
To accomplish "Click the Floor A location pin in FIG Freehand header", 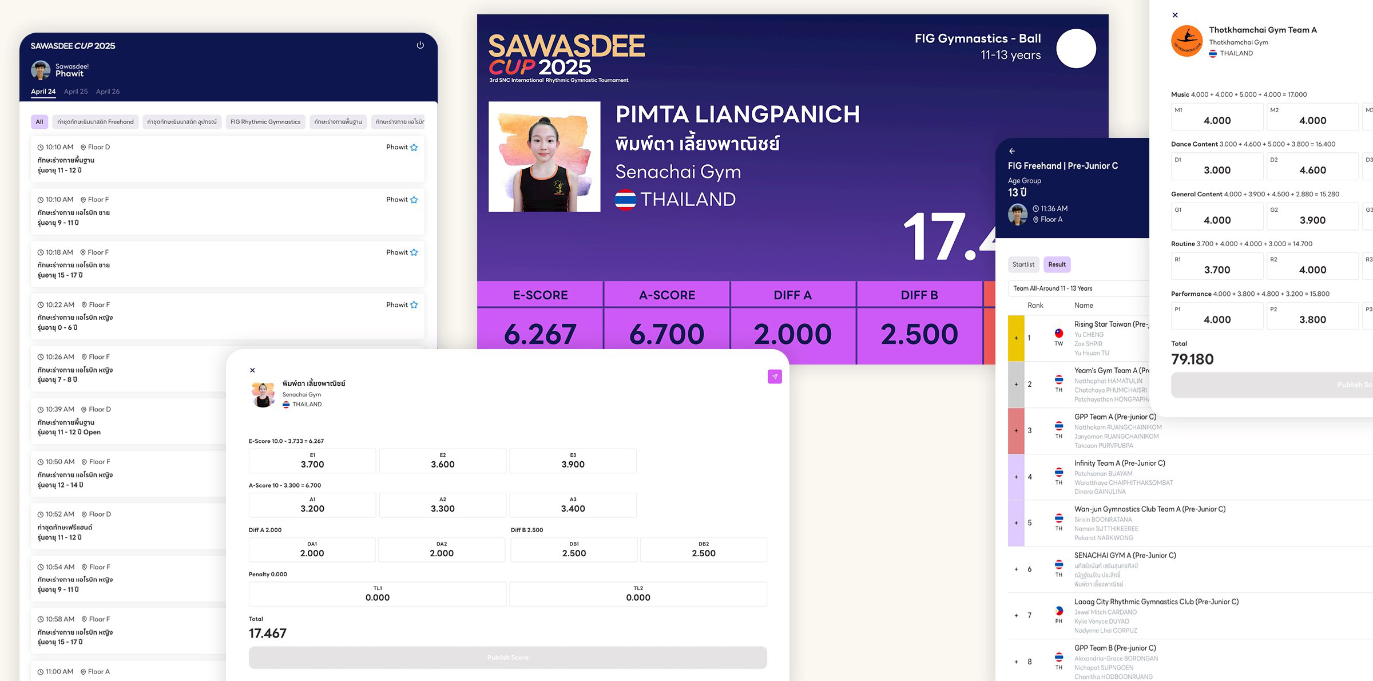I will click(1035, 220).
